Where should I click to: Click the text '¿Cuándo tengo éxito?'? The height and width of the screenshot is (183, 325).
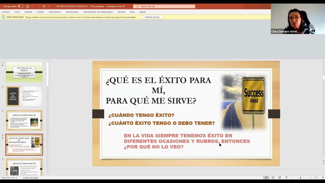[x=141, y=115]
